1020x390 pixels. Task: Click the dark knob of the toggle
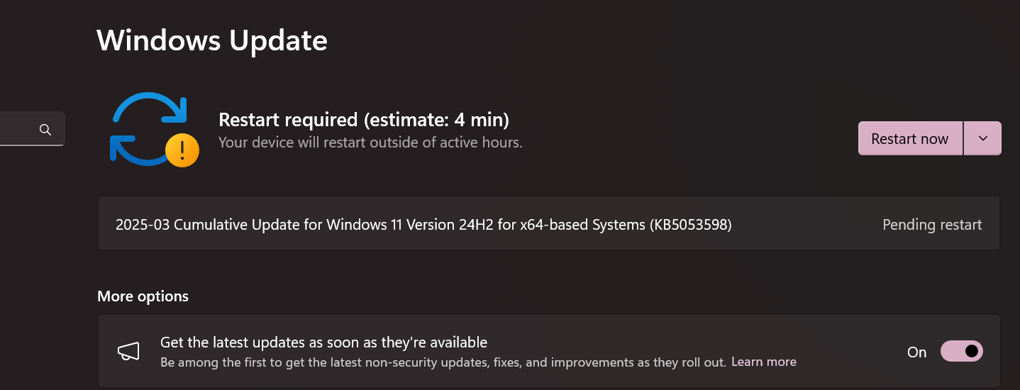tap(972, 351)
